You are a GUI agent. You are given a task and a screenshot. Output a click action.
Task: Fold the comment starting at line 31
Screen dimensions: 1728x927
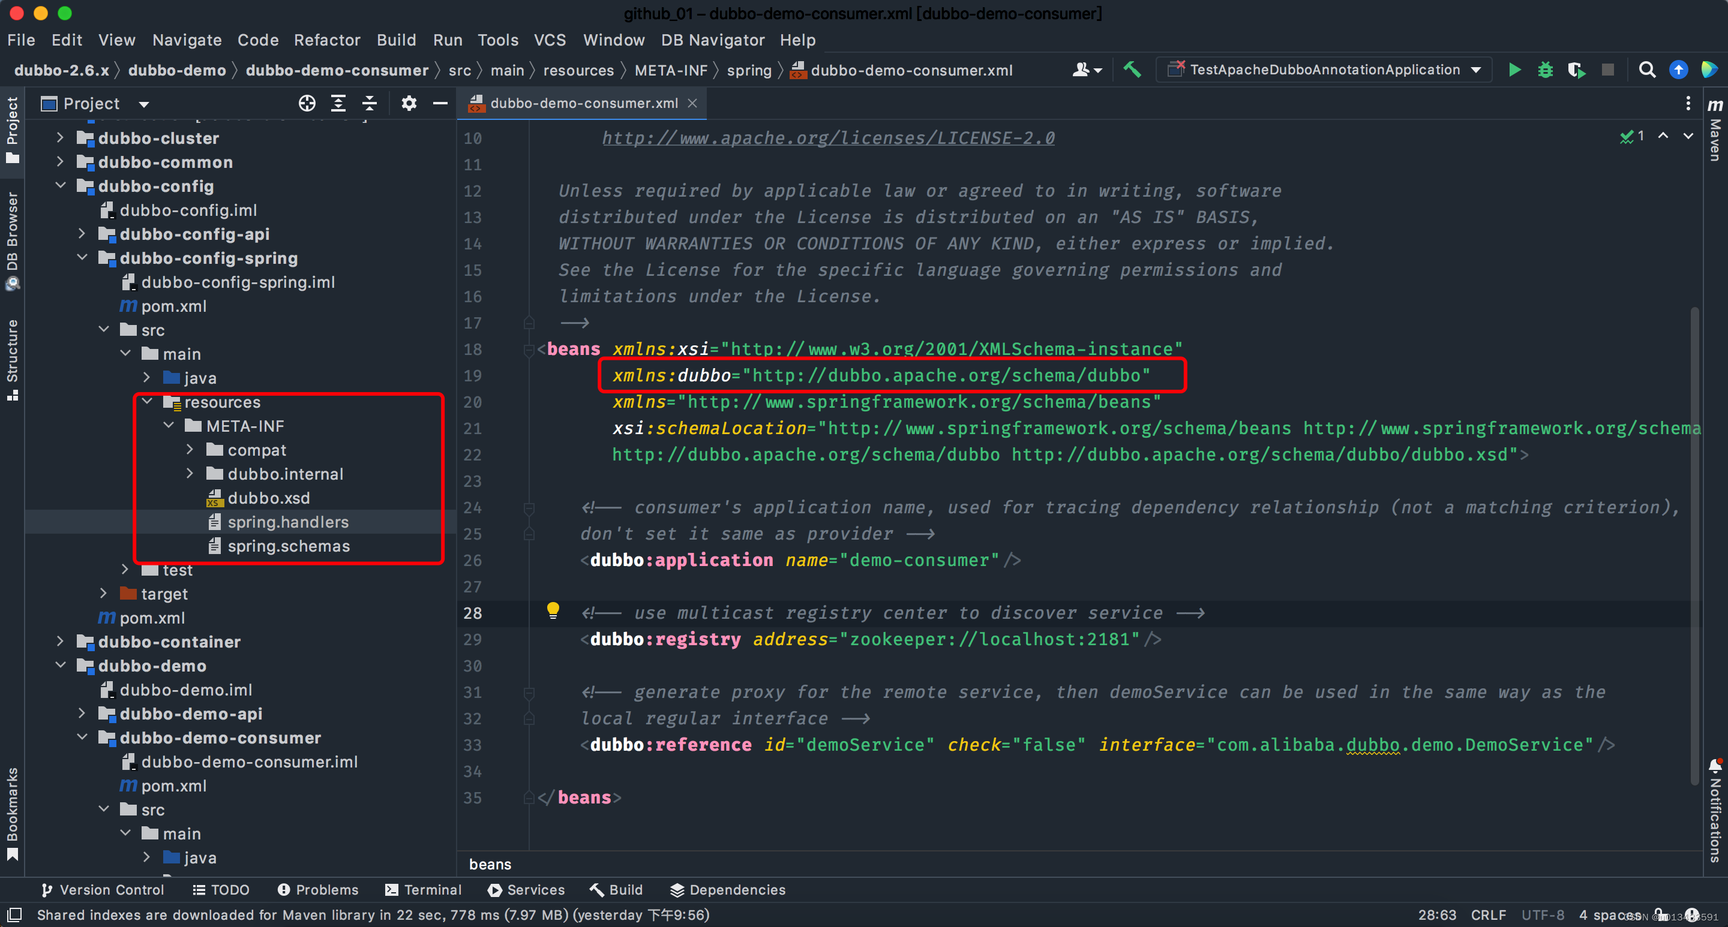(529, 693)
